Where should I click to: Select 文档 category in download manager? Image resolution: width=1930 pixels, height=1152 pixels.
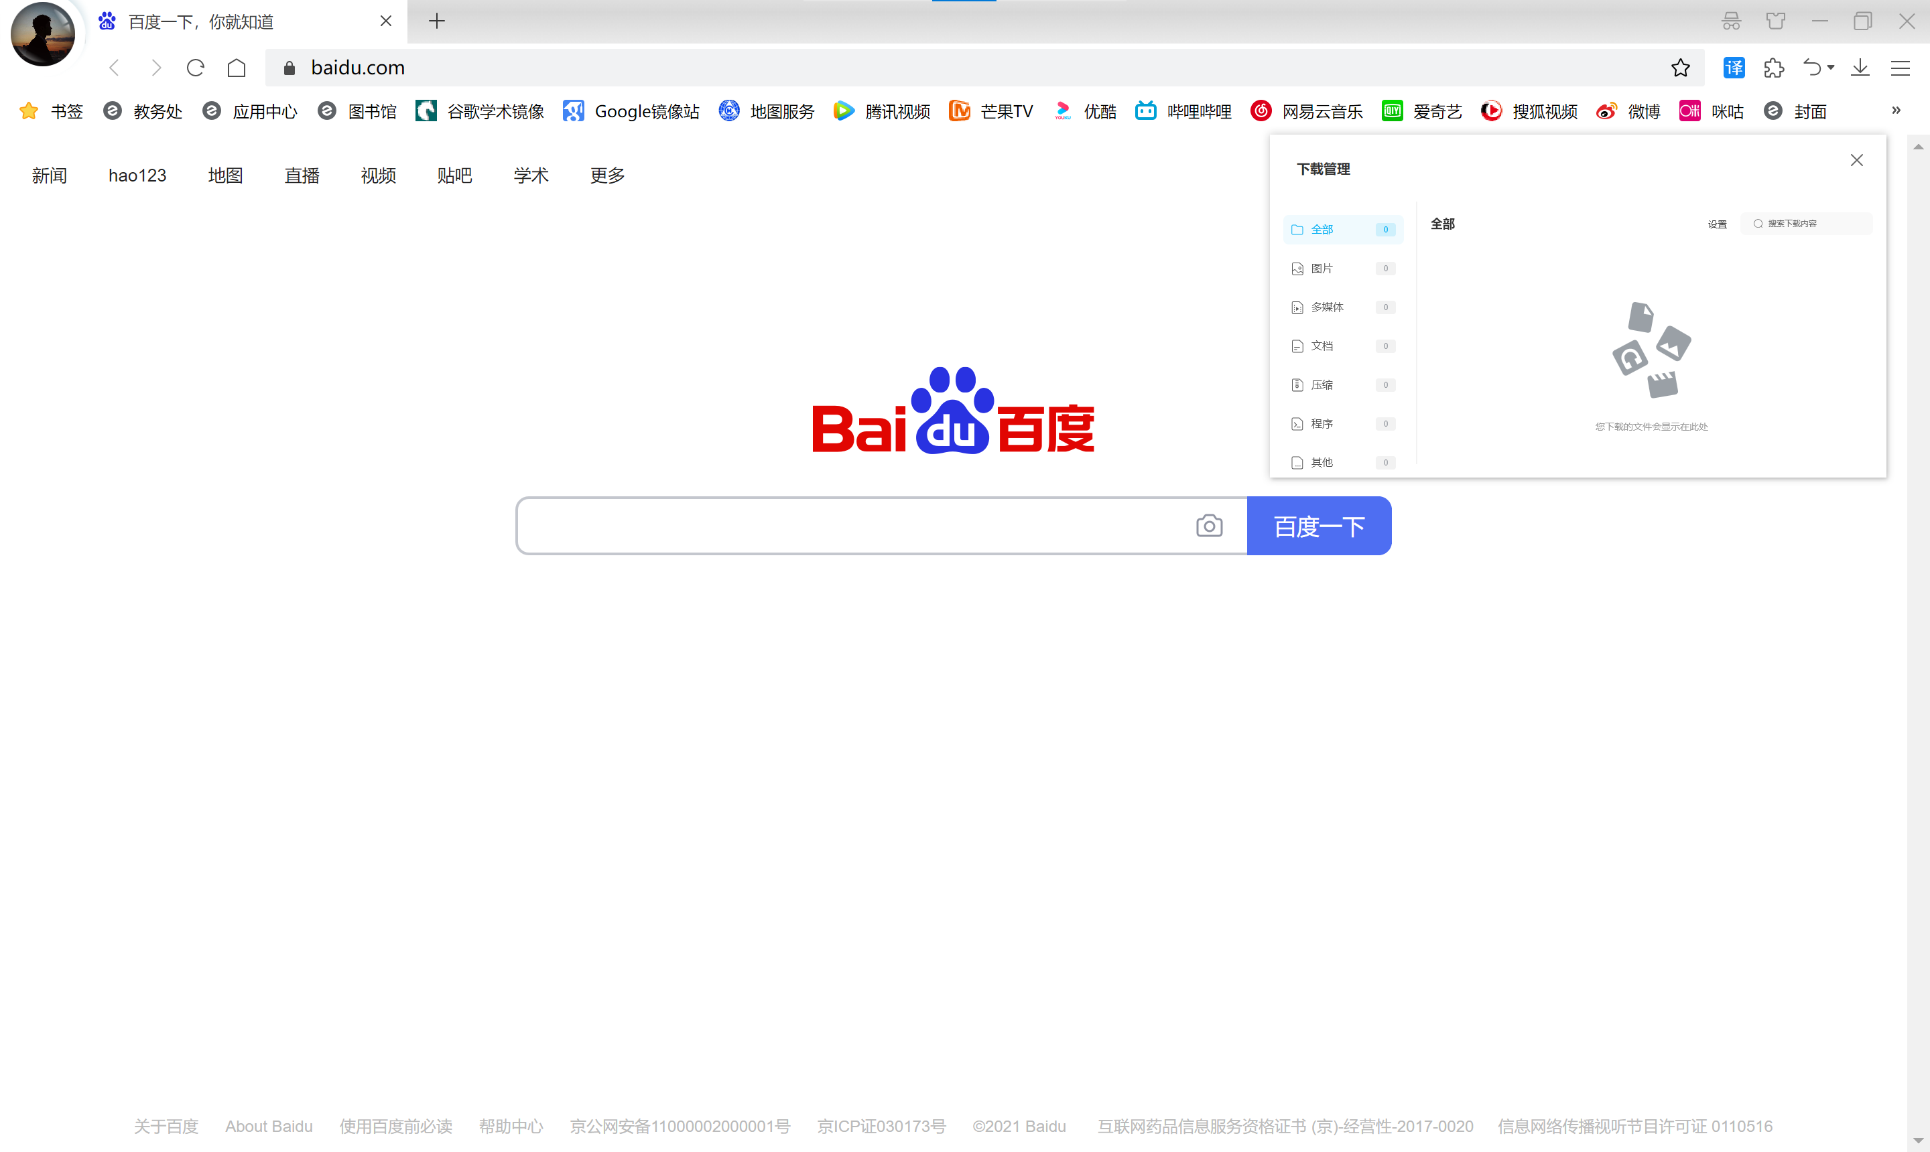(1343, 346)
